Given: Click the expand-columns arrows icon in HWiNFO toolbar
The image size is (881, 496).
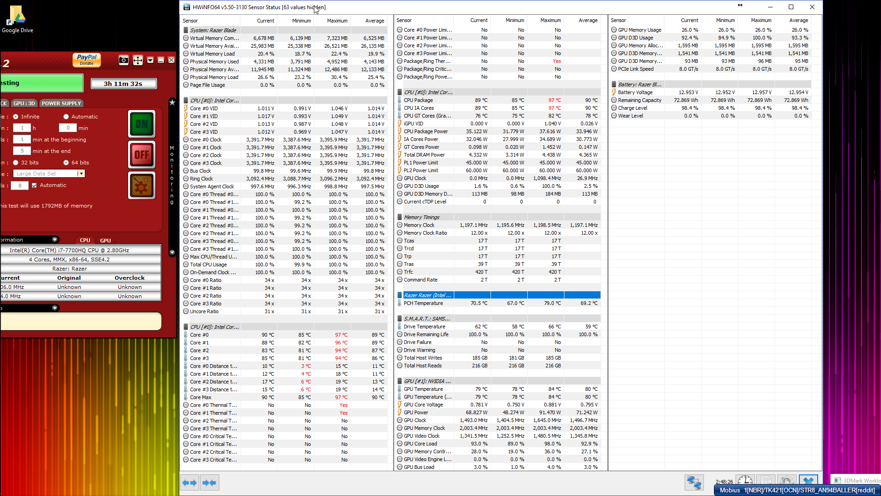Looking at the screenshot, I should pyautogui.click(x=190, y=483).
